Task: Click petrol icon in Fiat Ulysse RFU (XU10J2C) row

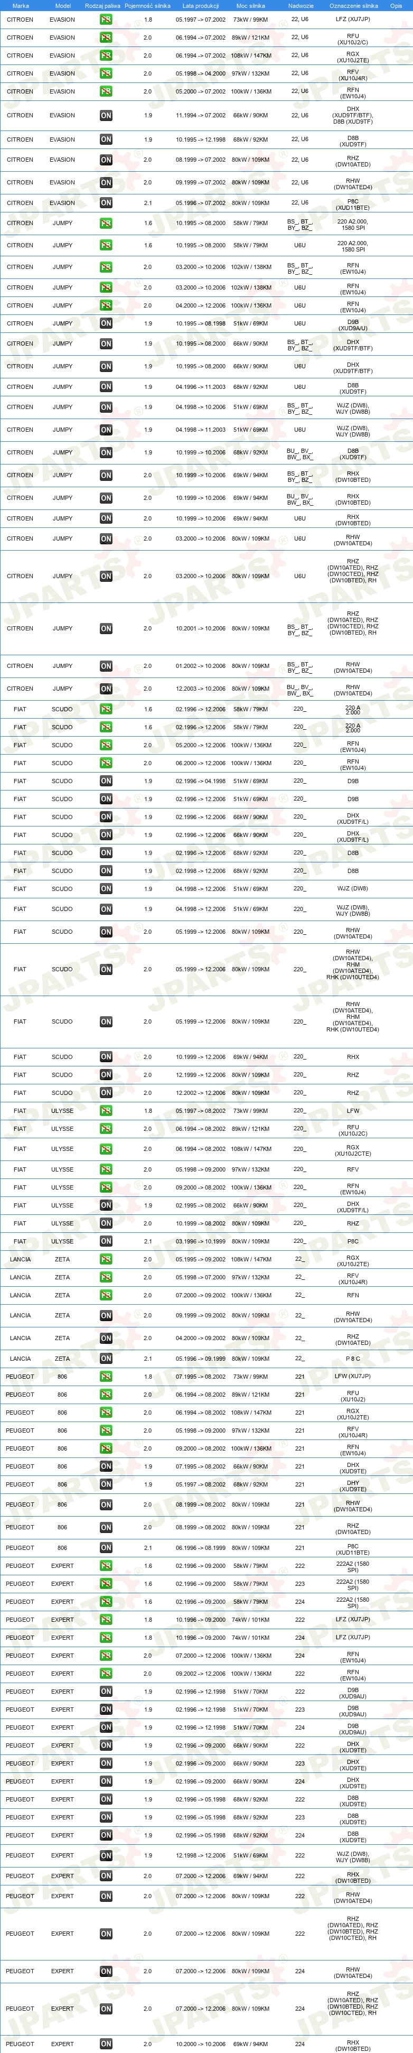Action: pyautogui.click(x=106, y=1129)
